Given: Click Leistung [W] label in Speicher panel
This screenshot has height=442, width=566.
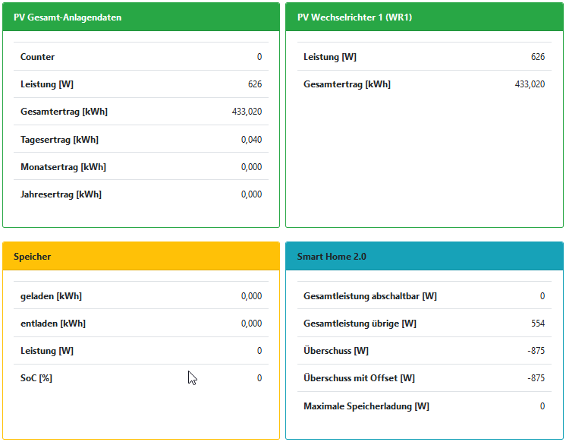Looking at the screenshot, I should [46, 351].
